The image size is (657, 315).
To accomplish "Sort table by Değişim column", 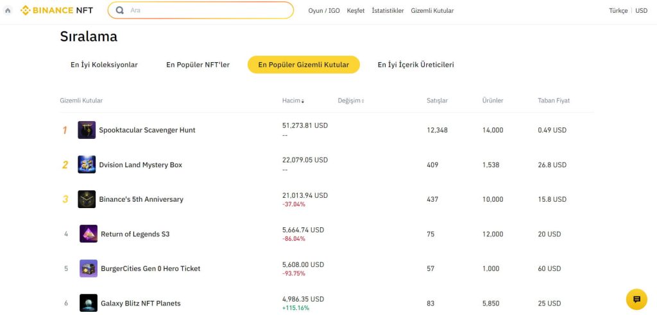I will (x=351, y=101).
